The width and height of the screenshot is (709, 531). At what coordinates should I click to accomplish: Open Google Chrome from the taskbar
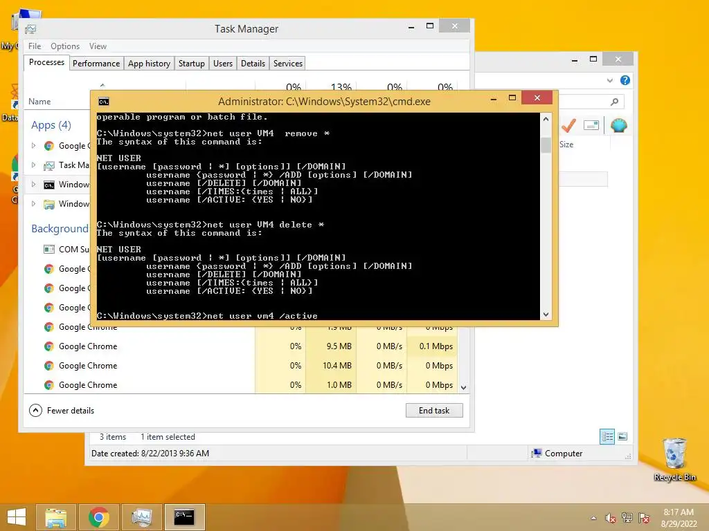click(99, 517)
